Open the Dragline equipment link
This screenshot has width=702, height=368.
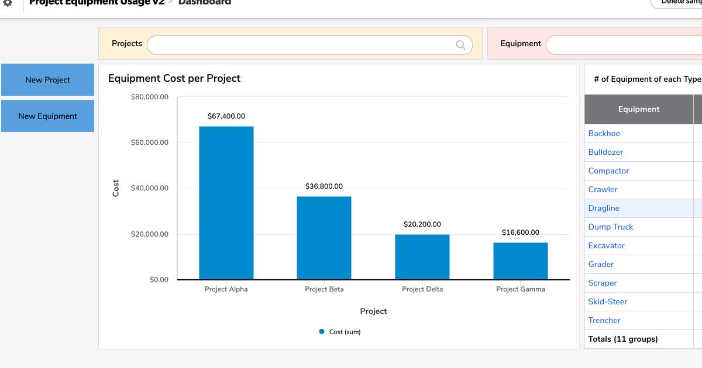click(604, 209)
